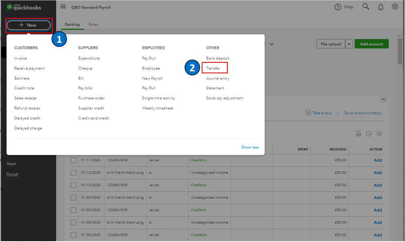405x242 pixels.
Task: Open the table settings gear icon
Action: pyautogui.click(x=379, y=134)
